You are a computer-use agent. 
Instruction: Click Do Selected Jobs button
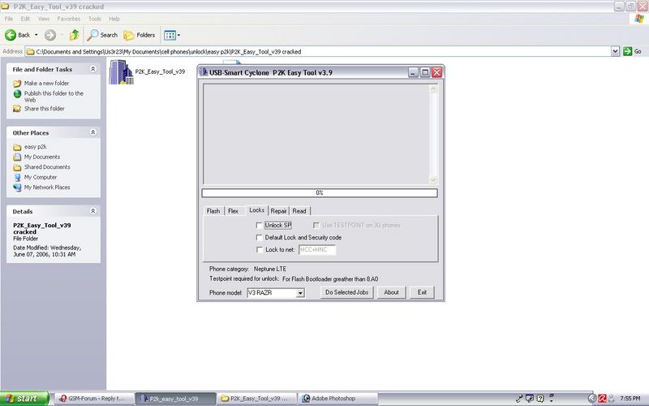[347, 292]
